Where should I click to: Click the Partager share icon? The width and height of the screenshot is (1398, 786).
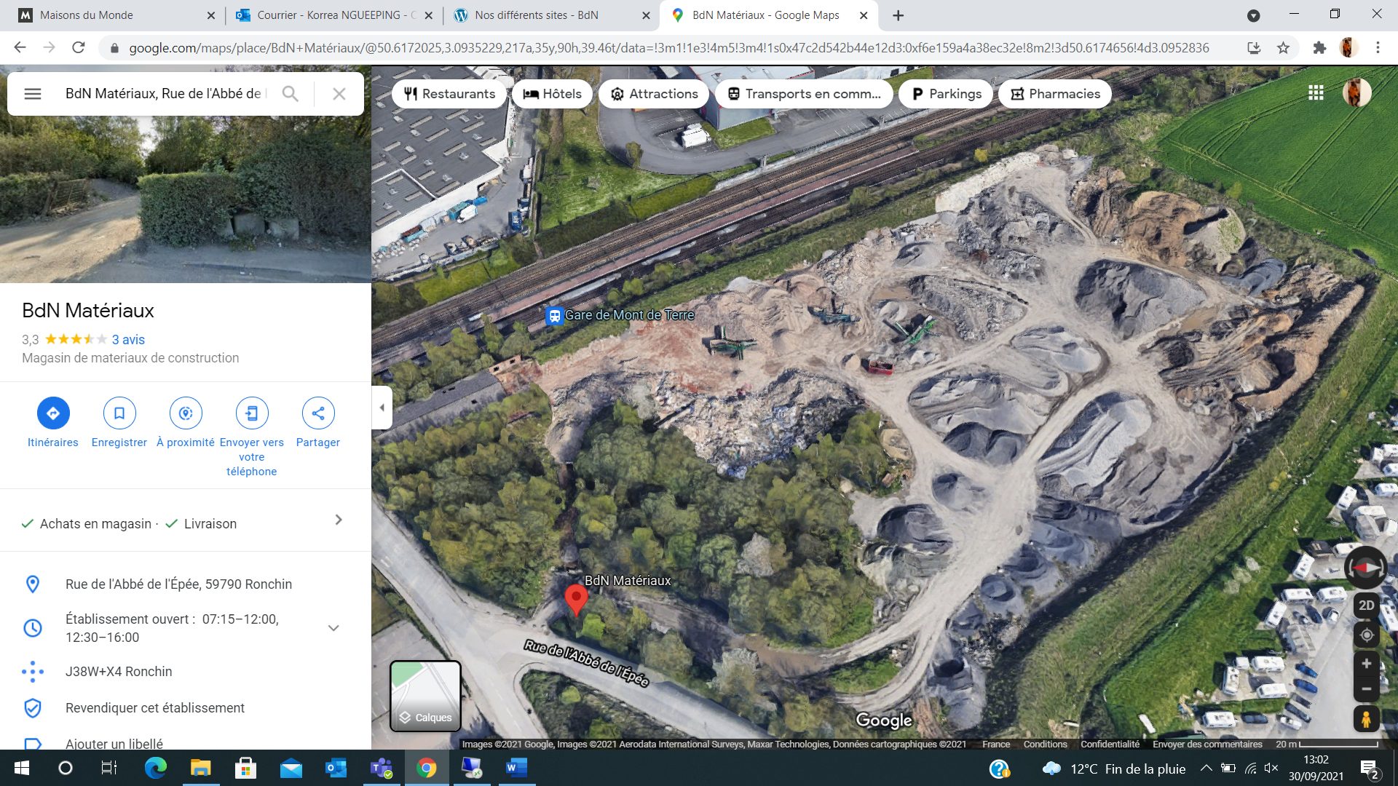[x=318, y=413]
